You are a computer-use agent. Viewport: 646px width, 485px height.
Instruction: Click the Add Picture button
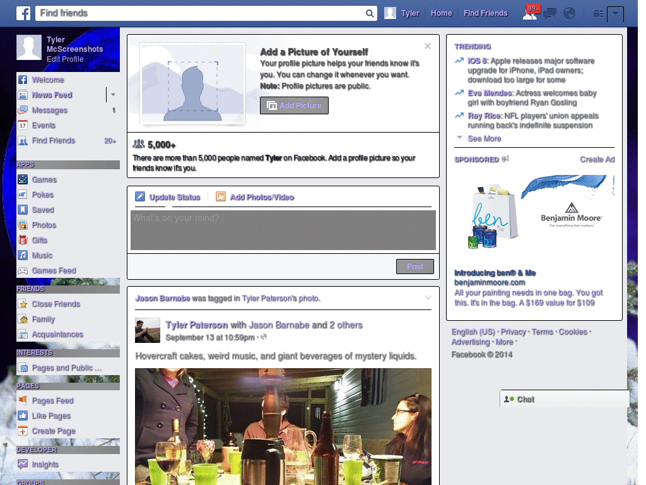pos(294,105)
